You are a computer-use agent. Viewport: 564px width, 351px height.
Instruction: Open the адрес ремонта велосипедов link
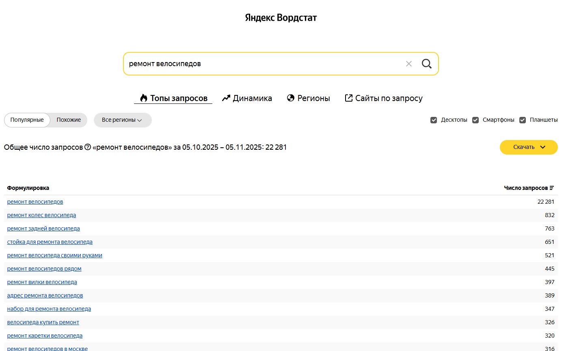click(45, 295)
